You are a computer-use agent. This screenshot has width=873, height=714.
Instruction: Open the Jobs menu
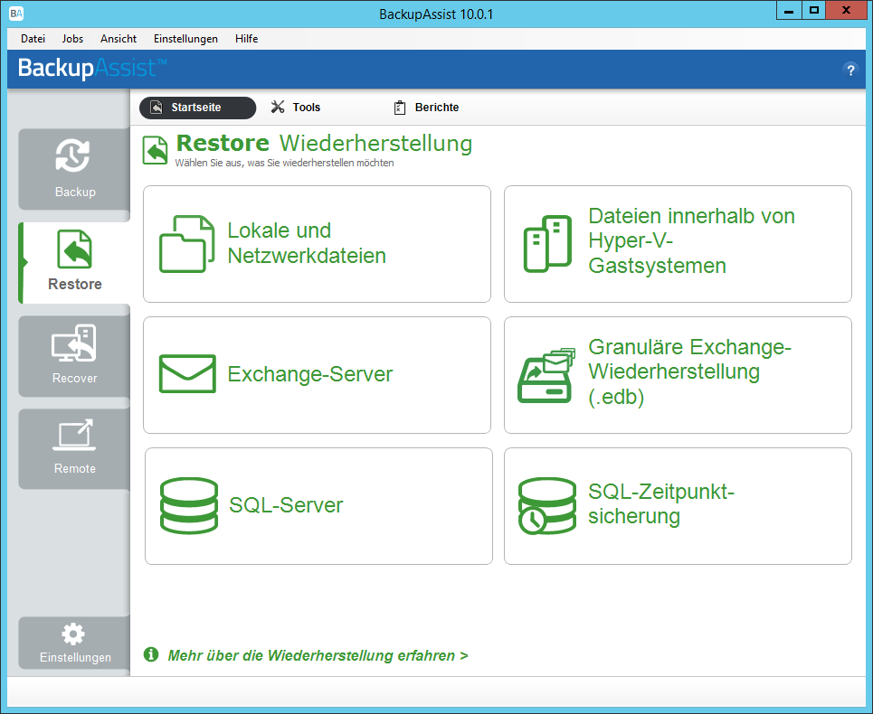[72, 38]
